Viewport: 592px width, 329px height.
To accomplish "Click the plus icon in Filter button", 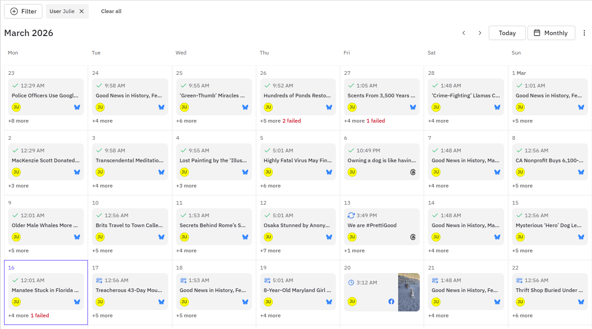I will click(14, 11).
